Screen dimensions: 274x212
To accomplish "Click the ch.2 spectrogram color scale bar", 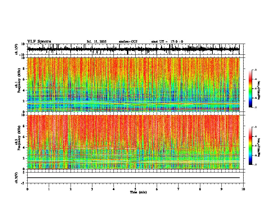I will 250,146.
